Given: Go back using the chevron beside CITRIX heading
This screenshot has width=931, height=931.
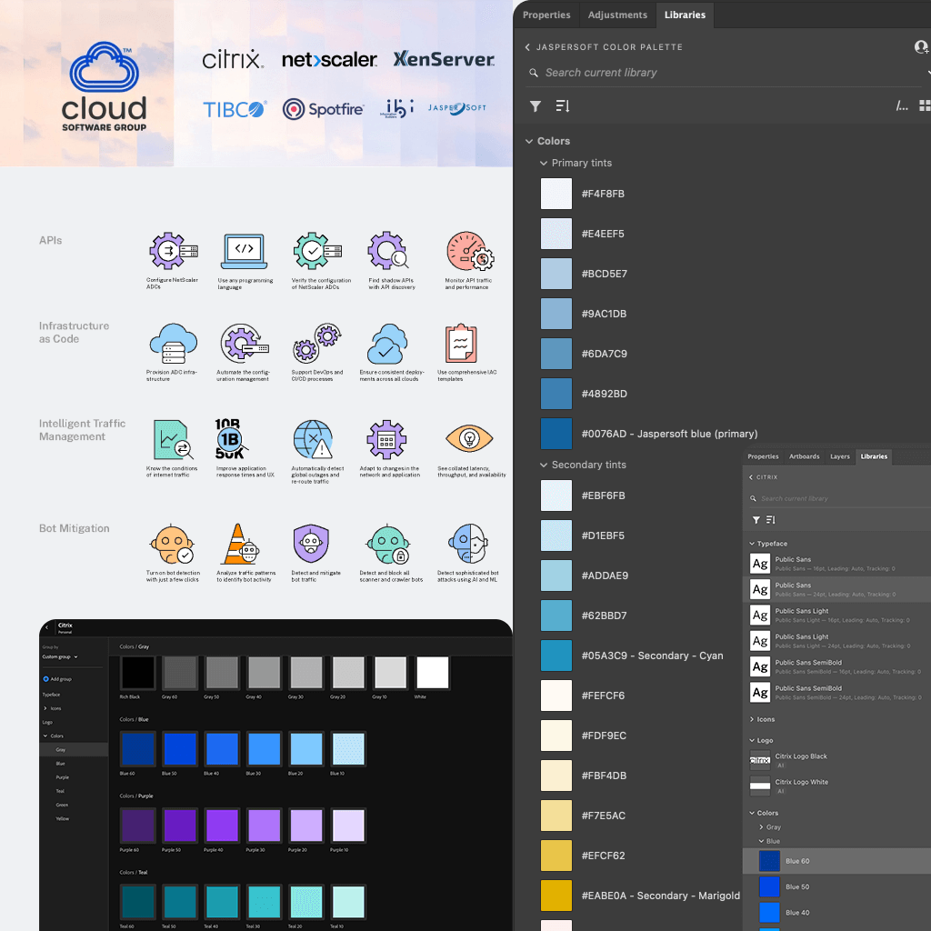Looking at the screenshot, I should tap(750, 477).
